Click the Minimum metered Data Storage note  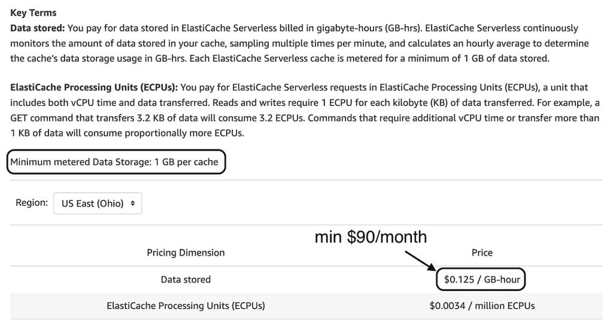point(114,162)
